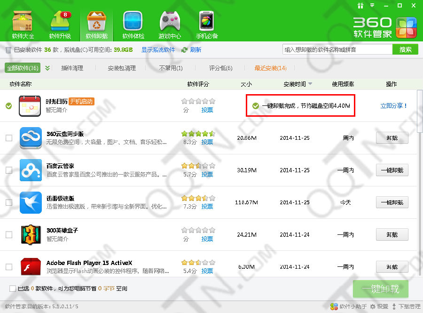Expand the chevron next to 全部软件
The height and width of the screenshot is (313, 423).
click(47, 68)
